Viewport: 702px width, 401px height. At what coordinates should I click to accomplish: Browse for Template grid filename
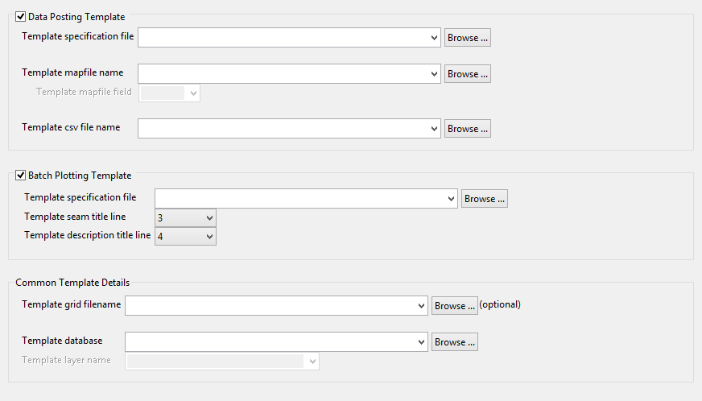(x=454, y=306)
